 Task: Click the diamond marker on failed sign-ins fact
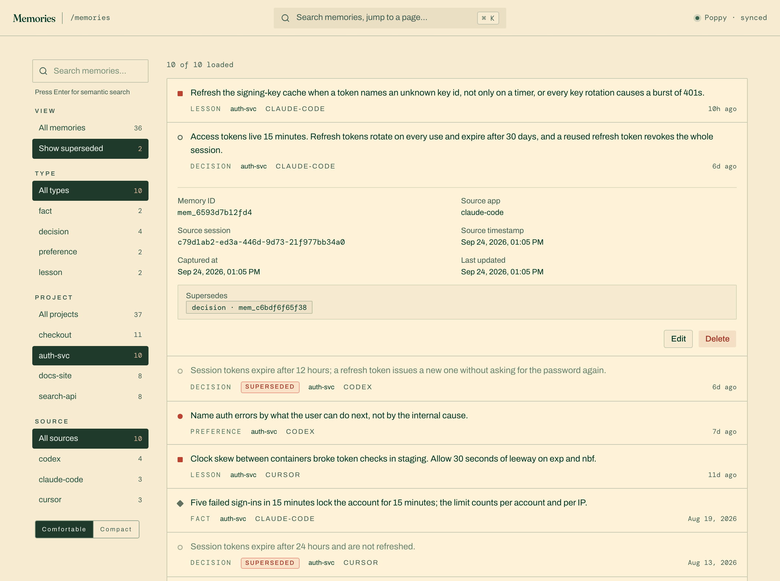coord(180,504)
